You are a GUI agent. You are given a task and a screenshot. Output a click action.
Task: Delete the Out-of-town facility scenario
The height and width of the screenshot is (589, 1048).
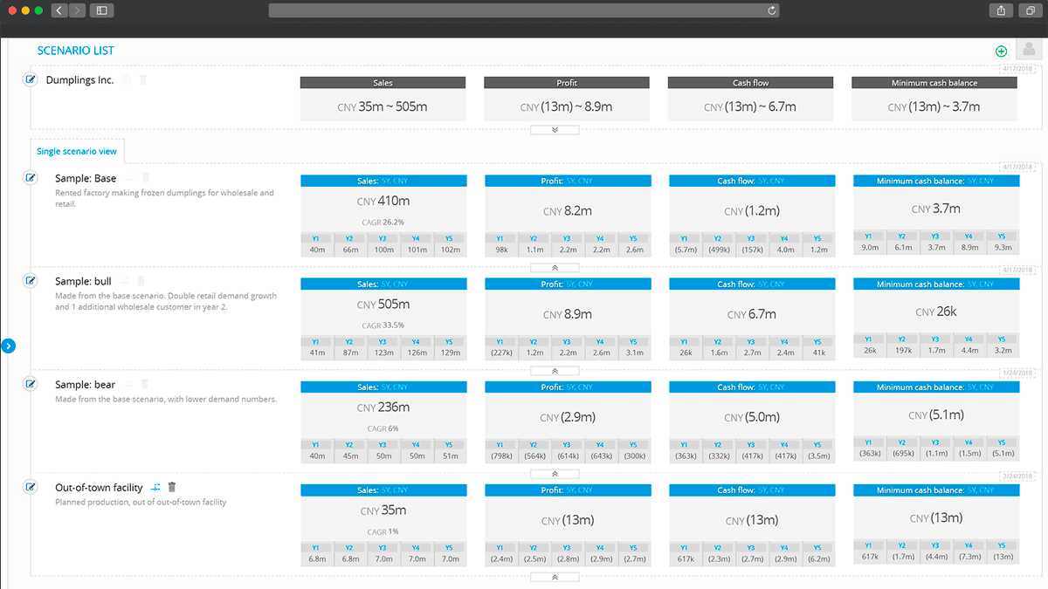coord(172,488)
